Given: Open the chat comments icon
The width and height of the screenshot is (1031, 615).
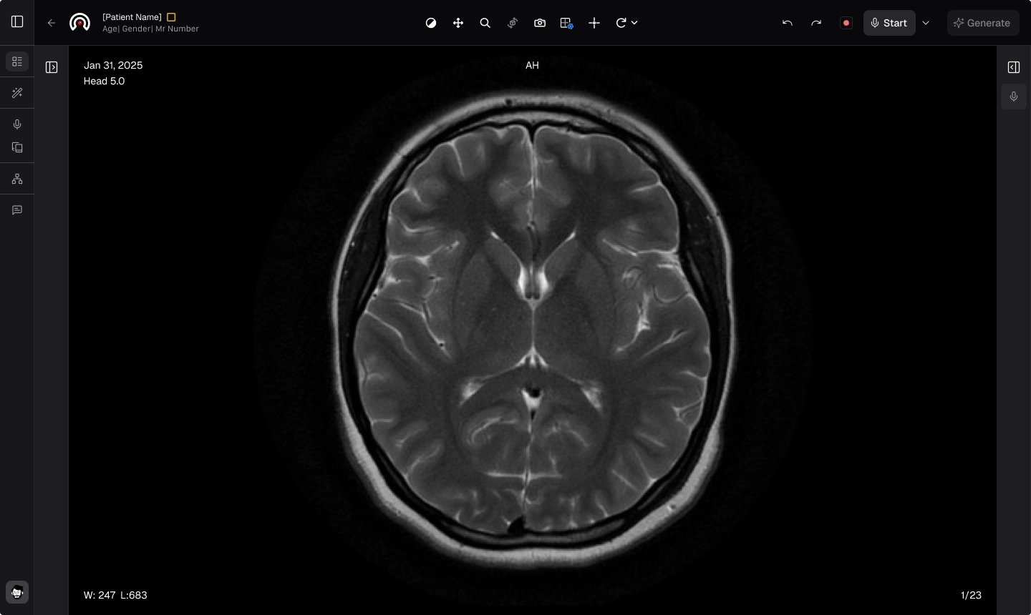Looking at the screenshot, I should pyautogui.click(x=17, y=210).
